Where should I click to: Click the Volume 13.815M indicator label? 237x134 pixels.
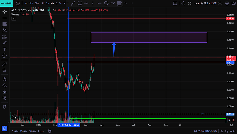coord(20,14)
